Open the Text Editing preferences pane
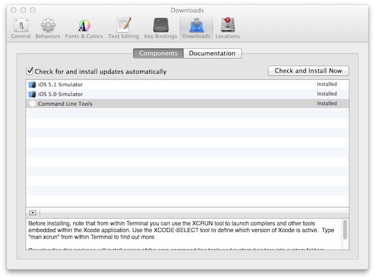Image resolution: width=375 pixels, height=279 pixels. 123,28
